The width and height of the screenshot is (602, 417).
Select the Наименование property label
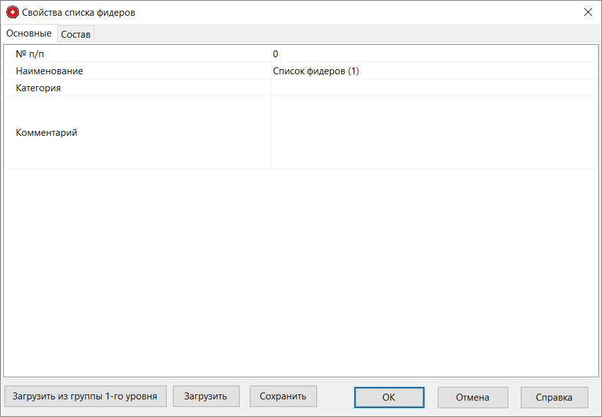point(49,71)
